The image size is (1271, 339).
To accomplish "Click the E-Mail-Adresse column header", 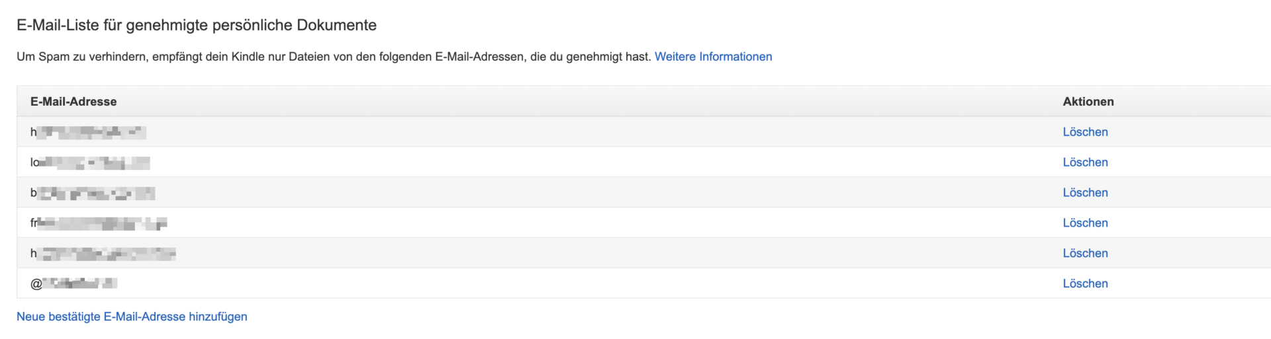I will 73,102.
